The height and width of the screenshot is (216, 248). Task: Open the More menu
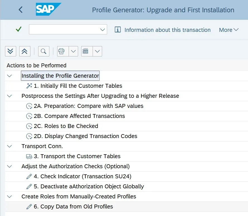229,30
